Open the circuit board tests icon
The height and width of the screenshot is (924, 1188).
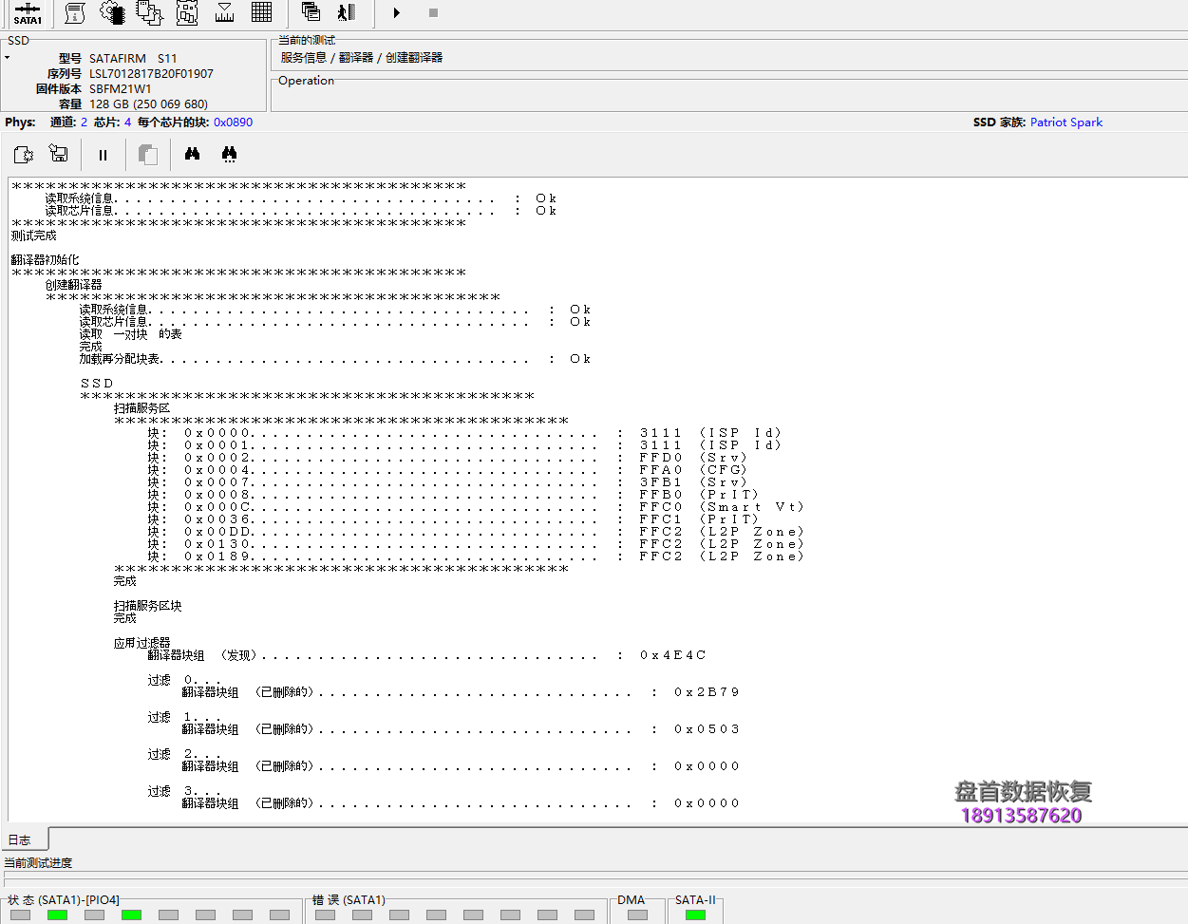187,13
